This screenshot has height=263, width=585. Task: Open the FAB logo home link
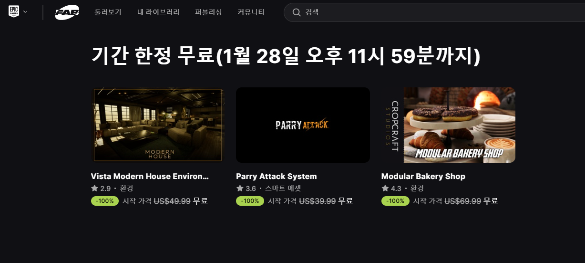coord(67,12)
